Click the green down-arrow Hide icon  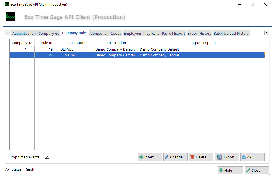point(221,170)
